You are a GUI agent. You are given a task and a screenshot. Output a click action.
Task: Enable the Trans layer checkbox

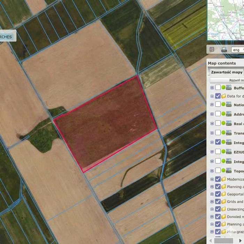click(x=218, y=132)
